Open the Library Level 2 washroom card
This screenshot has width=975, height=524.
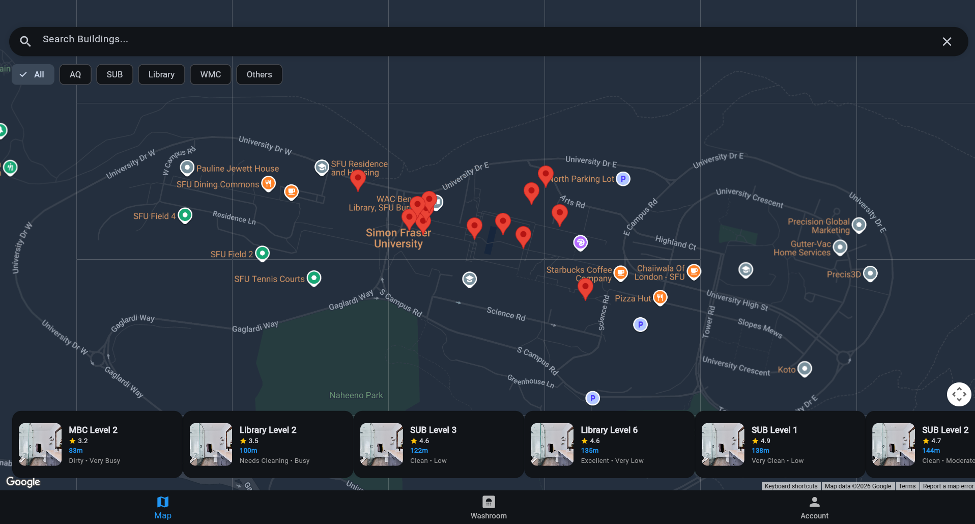268,445
